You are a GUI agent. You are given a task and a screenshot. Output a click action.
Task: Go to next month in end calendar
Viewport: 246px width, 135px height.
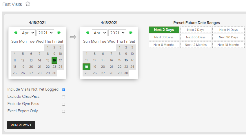click(x=131, y=33)
